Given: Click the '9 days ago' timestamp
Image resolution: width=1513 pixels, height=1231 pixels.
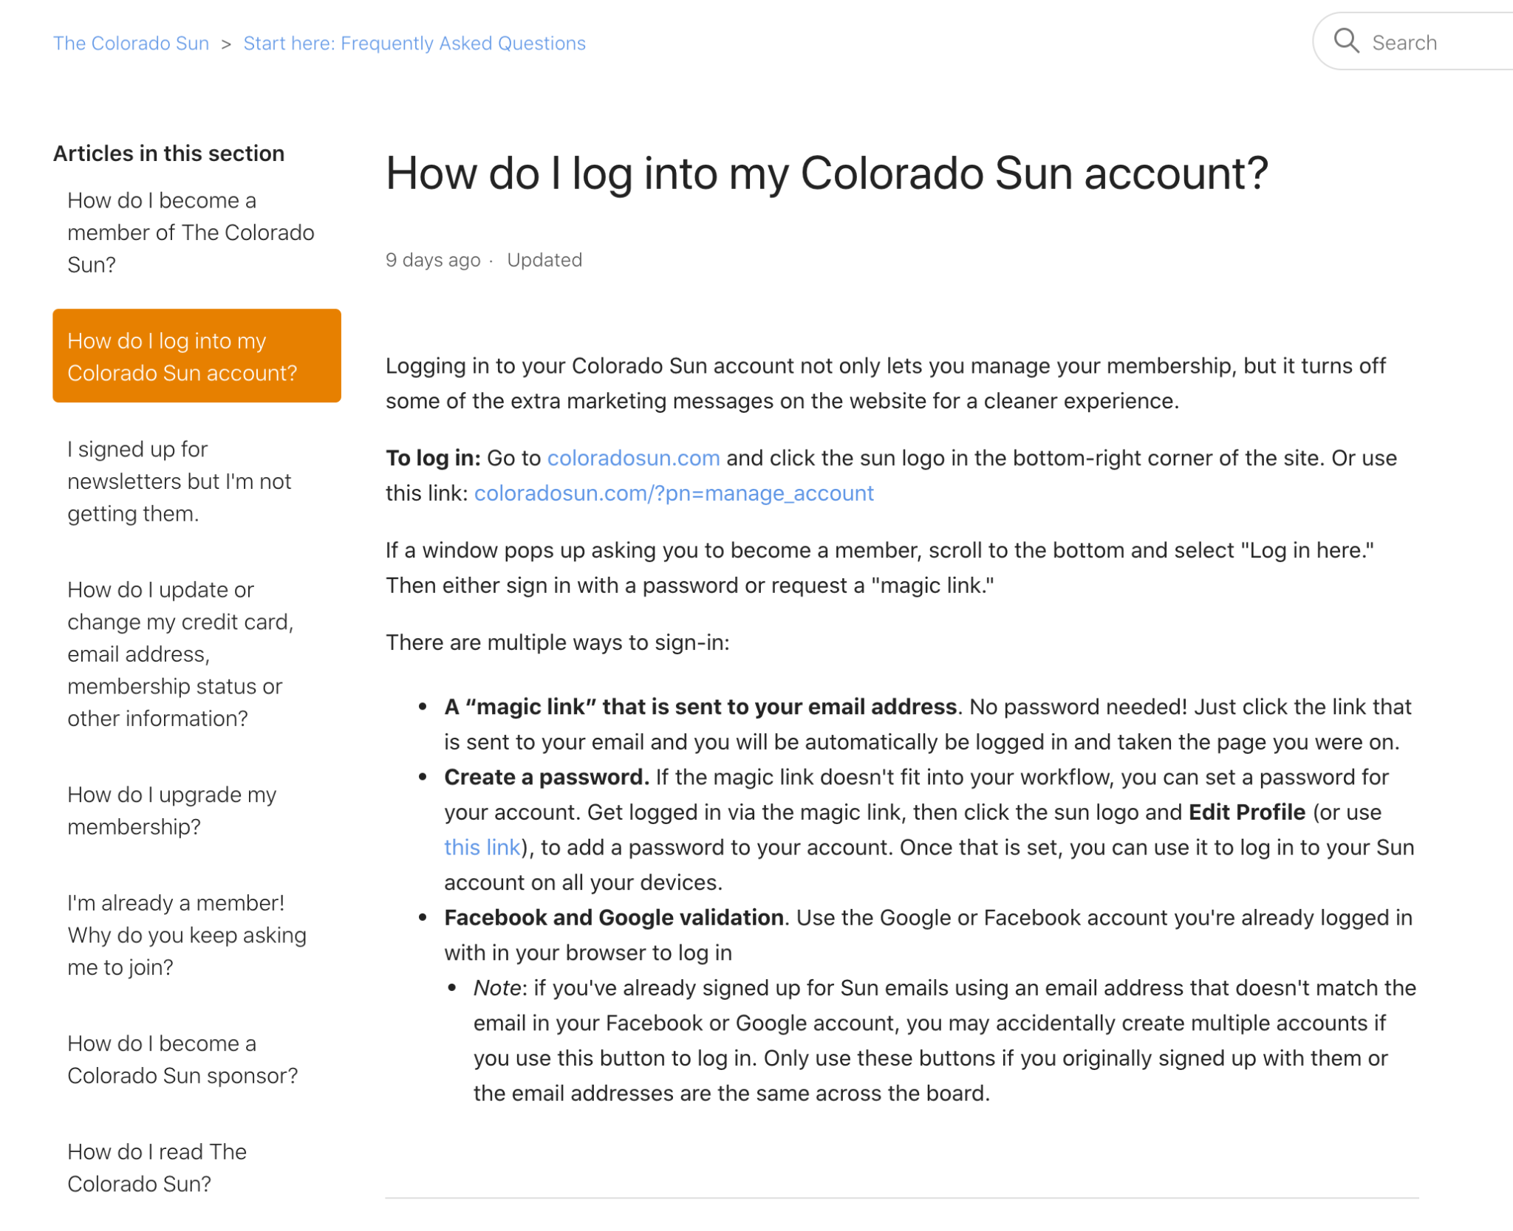Looking at the screenshot, I should point(433,260).
